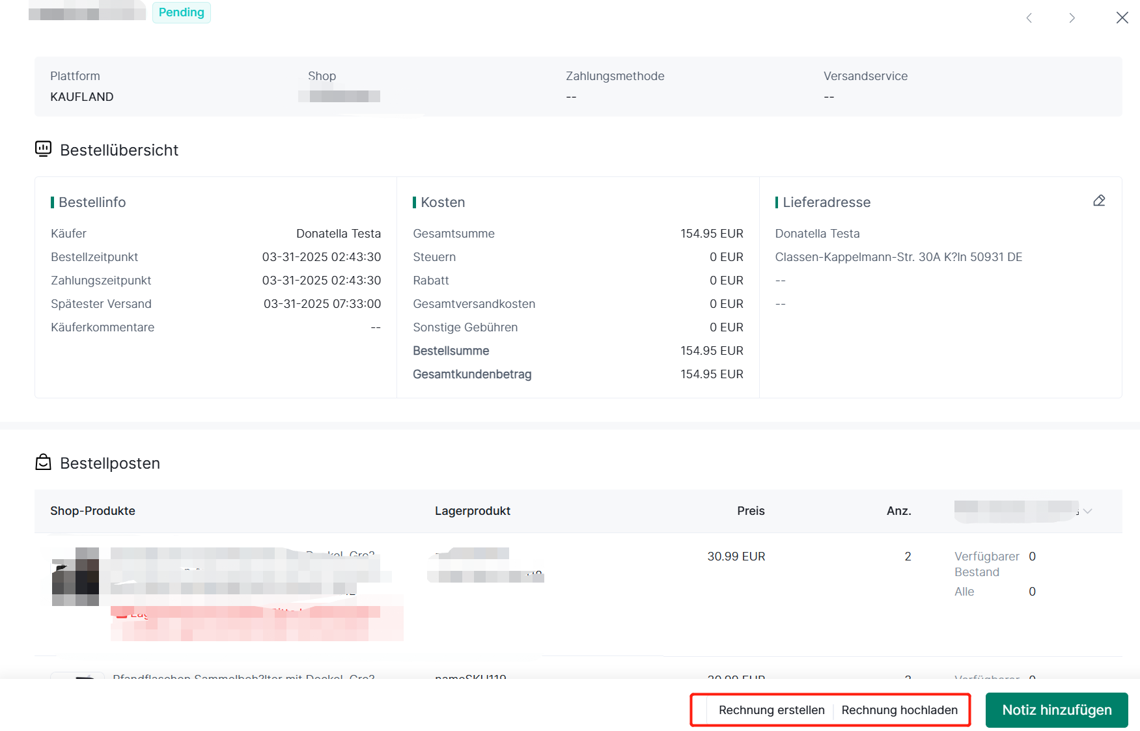Screen dimensions: 1140x731
Task: Click the Lagerprodukt column header
Action: (472, 511)
